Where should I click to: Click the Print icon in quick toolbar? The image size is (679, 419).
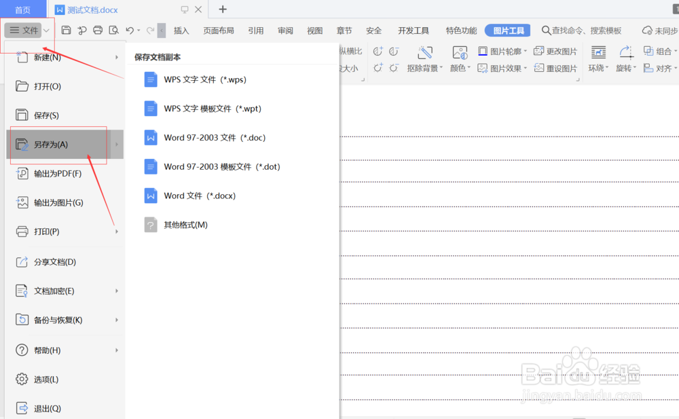(98, 31)
